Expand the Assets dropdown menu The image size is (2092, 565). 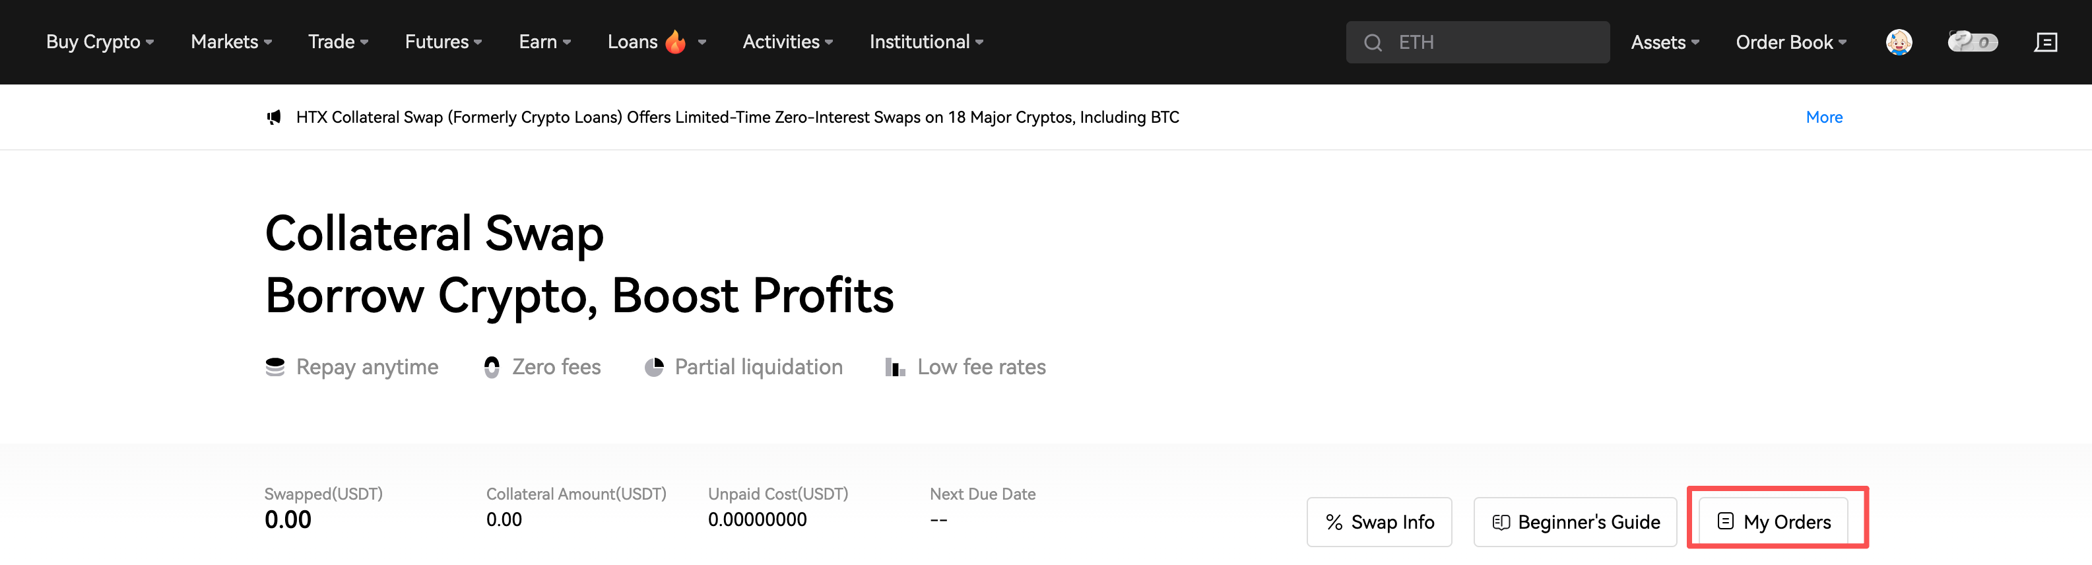(1664, 42)
